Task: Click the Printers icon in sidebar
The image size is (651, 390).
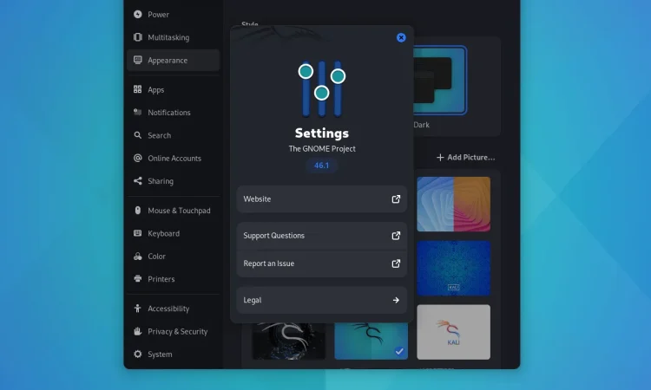Action: click(x=138, y=279)
